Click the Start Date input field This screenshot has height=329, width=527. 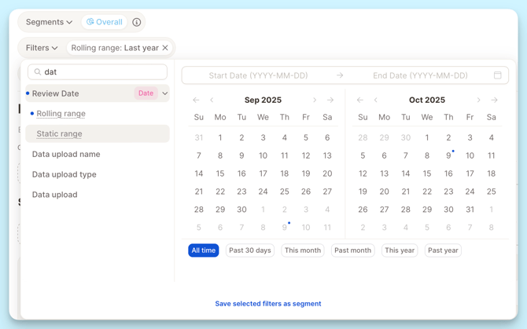pos(258,75)
